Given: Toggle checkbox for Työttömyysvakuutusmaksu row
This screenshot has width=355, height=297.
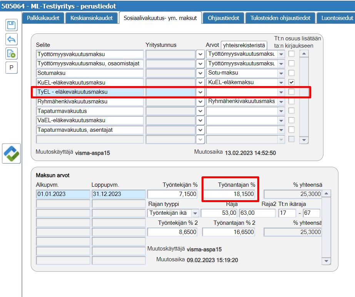Looking at the screenshot, I should pos(292,54).
